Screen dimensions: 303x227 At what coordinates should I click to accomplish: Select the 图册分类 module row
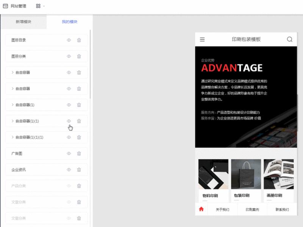pos(46,56)
